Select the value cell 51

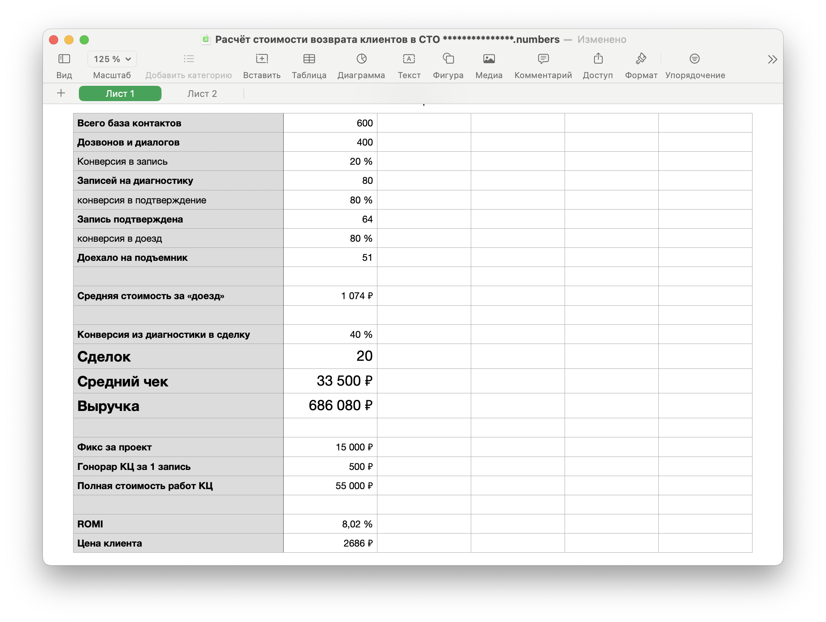(x=330, y=257)
